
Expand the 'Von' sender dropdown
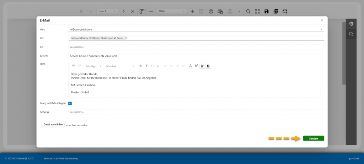(x=321, y=29)
